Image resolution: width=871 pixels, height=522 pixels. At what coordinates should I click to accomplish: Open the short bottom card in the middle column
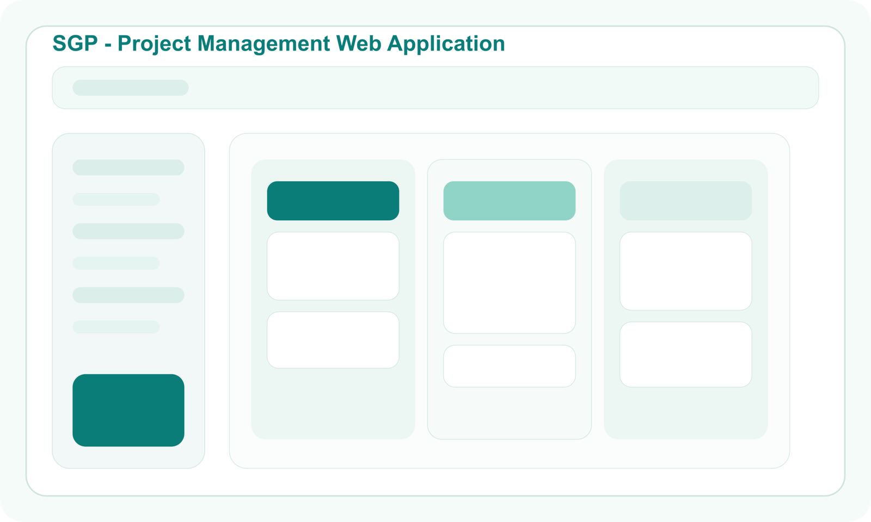coord(510,366)
